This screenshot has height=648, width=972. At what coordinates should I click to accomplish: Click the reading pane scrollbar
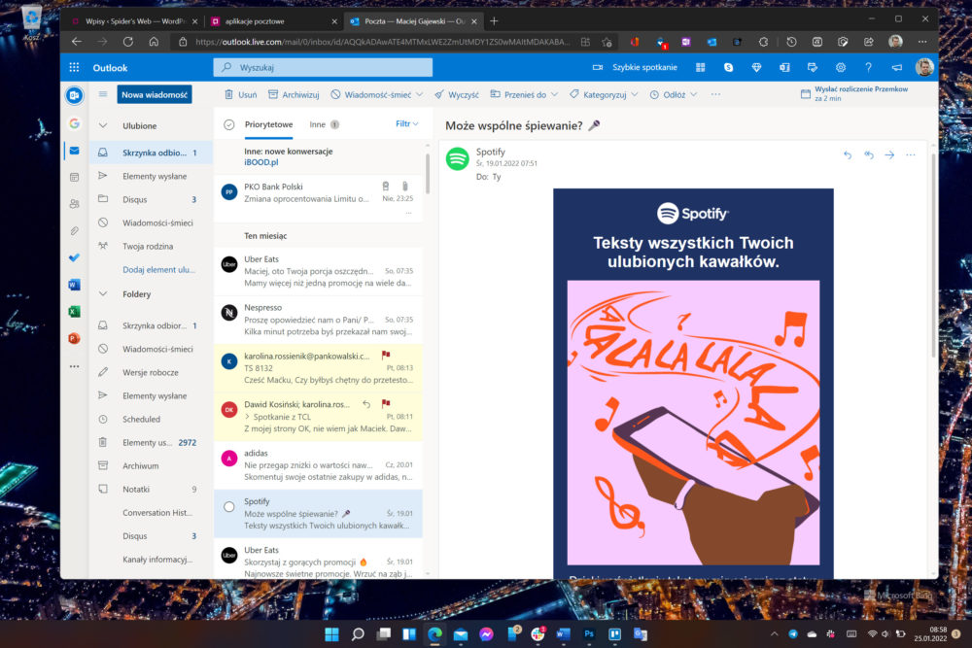tap(933, 256)
